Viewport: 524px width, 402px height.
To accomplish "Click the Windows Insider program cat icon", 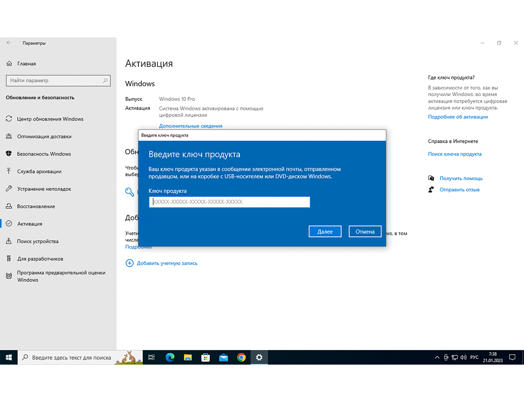I will (x=9, y=276).
